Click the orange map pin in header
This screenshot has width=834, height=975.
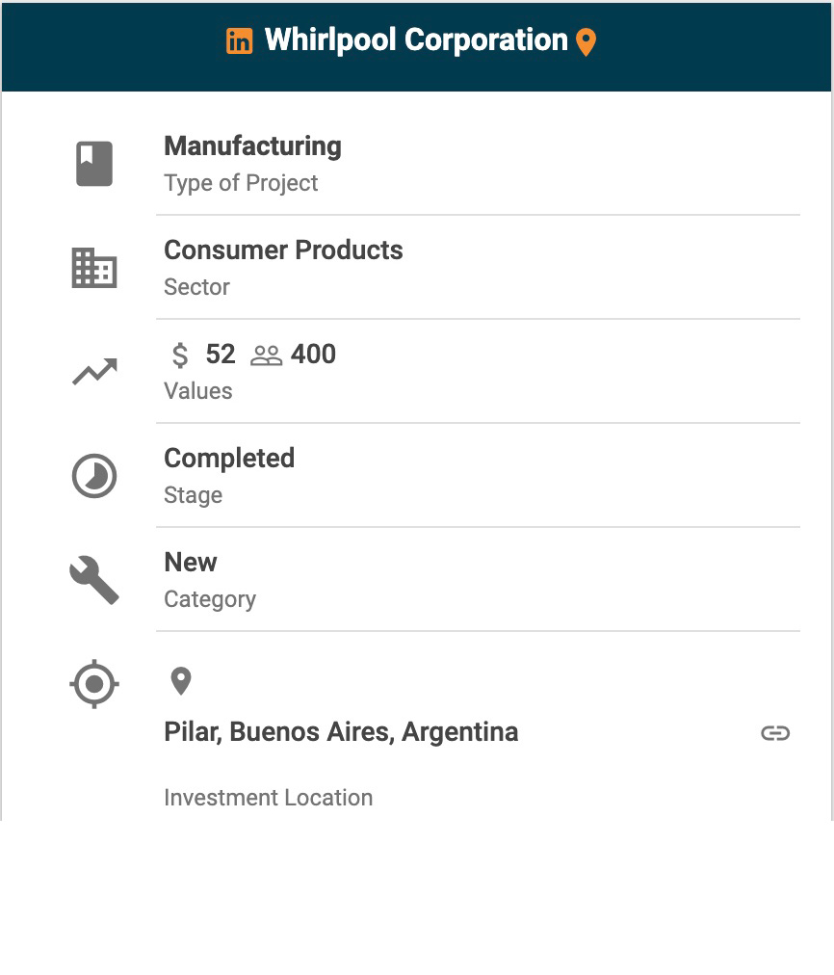586,41
